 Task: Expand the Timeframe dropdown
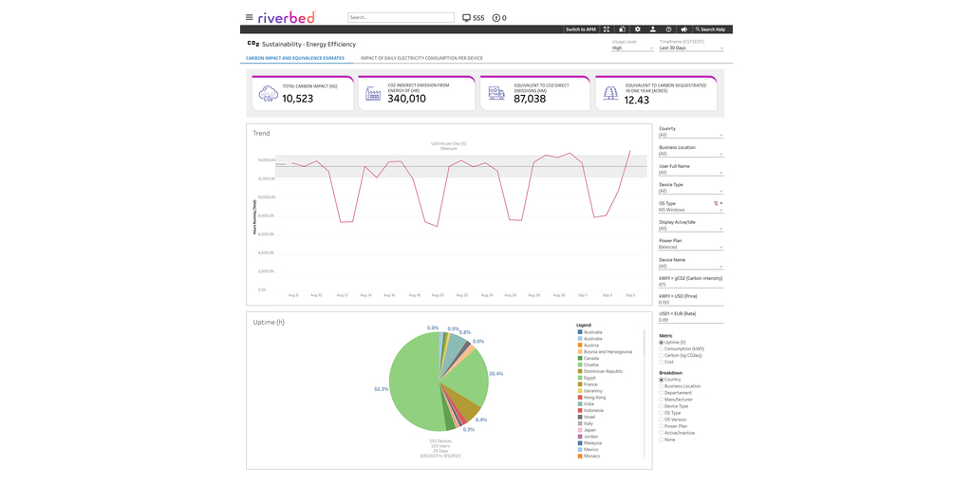pyautogui.click(x=691, y=47)
